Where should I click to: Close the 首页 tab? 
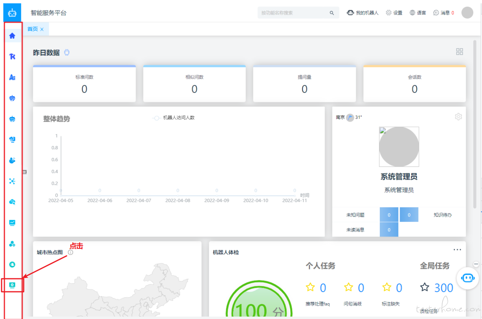pyautogui.click(x=42, y=29)
